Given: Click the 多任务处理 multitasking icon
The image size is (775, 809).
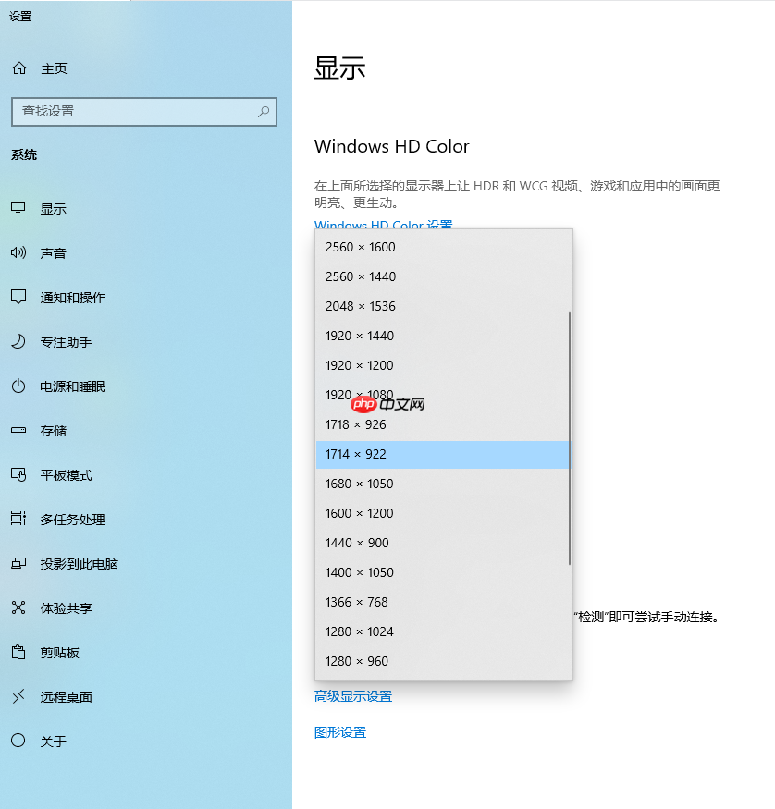Looking at the screenshot, I should 20,519.
